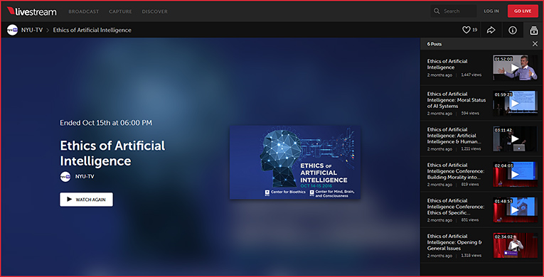This screenshot has height=277, width=544.
Task: Click Watch Again button
Action: click(x=86, y=200)
